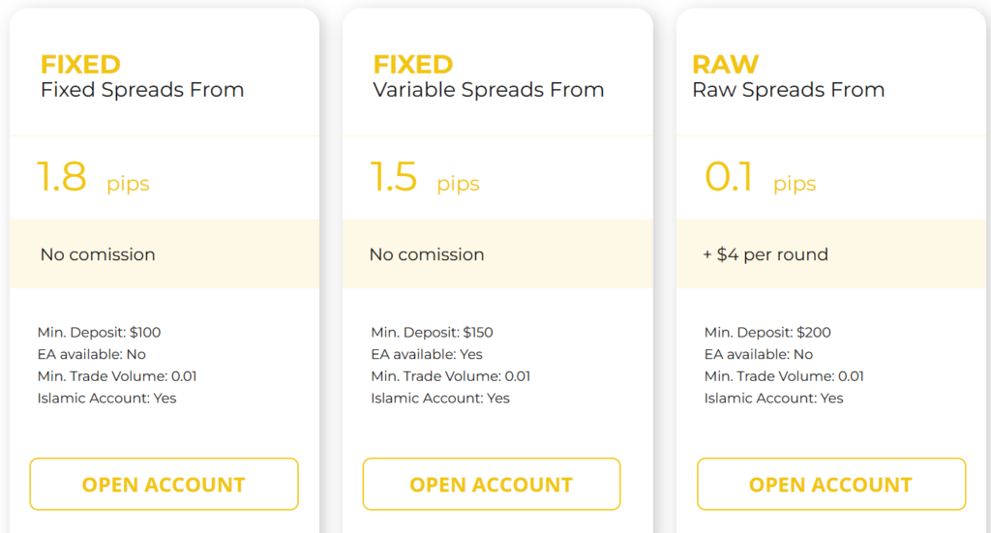Click the '+ $4 per round' commission note
Screen dimensions: 991x533
(766, 255)
